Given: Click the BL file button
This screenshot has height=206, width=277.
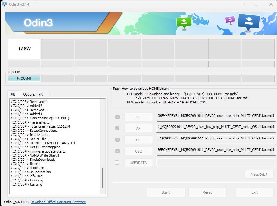Looking at the screenshot, I should 138,117.
